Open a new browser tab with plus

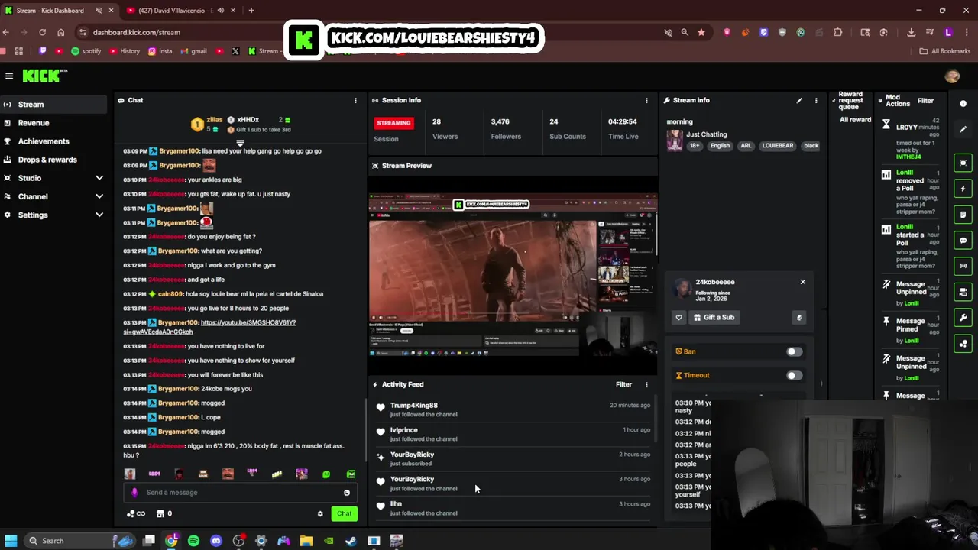pos(251,11)
